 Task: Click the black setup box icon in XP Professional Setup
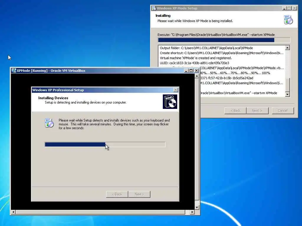[x=170, y=102]
